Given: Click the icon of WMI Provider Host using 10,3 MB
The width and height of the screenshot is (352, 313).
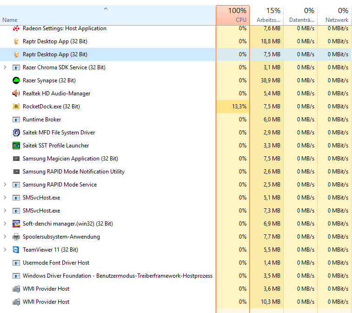Looking at the screenshot, I should (x=16, y=302).
